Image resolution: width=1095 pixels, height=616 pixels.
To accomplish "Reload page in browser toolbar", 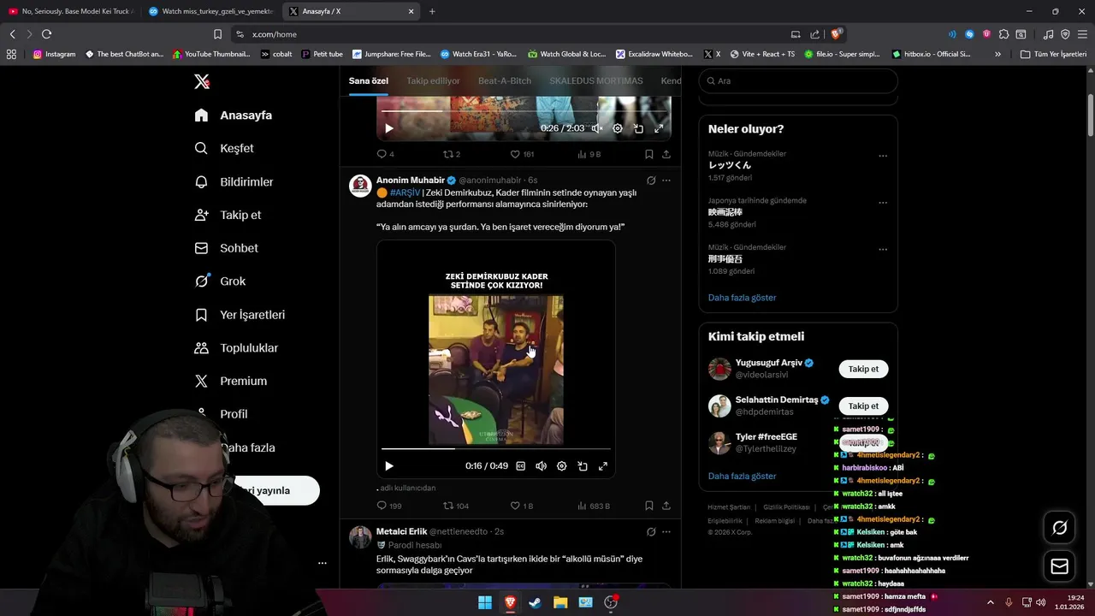I will pos(46,34).
